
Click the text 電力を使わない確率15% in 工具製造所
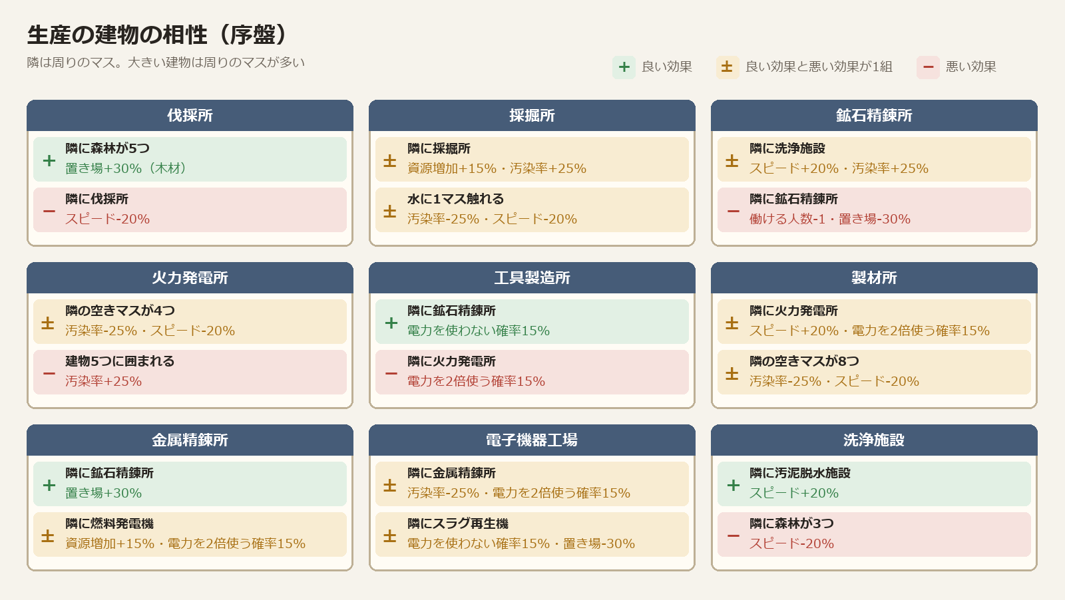coord(478,331)
